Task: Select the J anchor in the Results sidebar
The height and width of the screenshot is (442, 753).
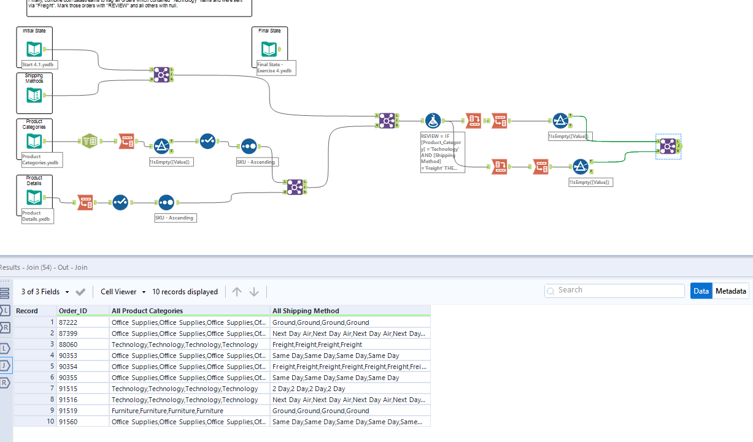Action: tap(6, 362)
